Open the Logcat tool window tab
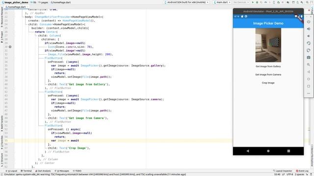314x176 pixels. [11, 171]
